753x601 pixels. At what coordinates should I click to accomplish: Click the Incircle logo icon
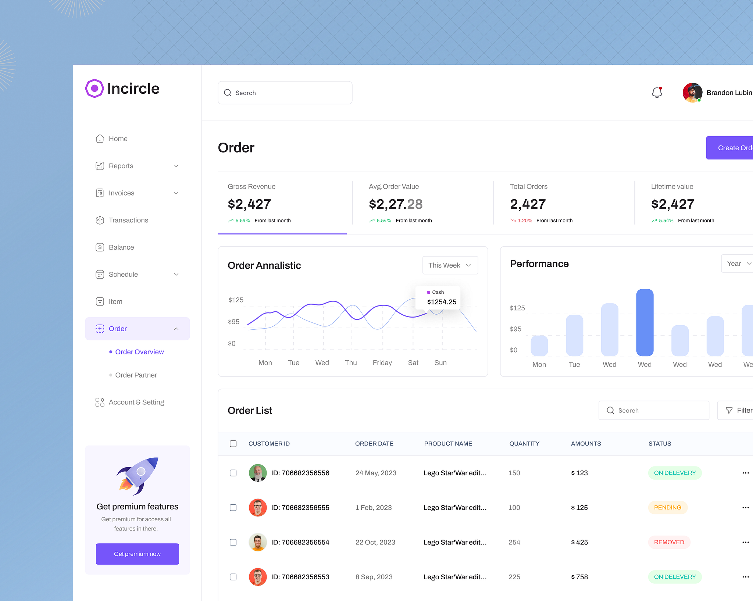[94, 88]
